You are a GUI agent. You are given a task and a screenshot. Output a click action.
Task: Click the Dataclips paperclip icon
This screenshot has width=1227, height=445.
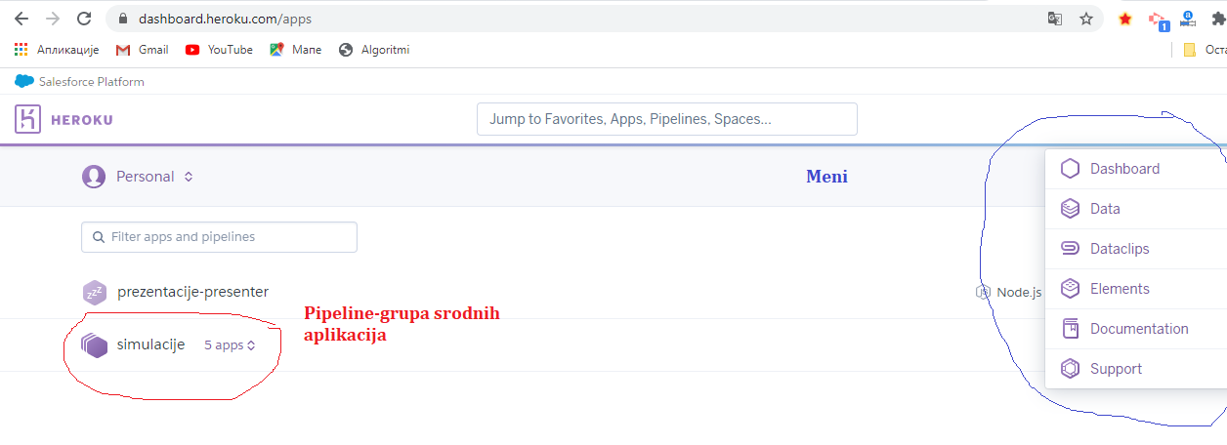(x=1071, y=249)
